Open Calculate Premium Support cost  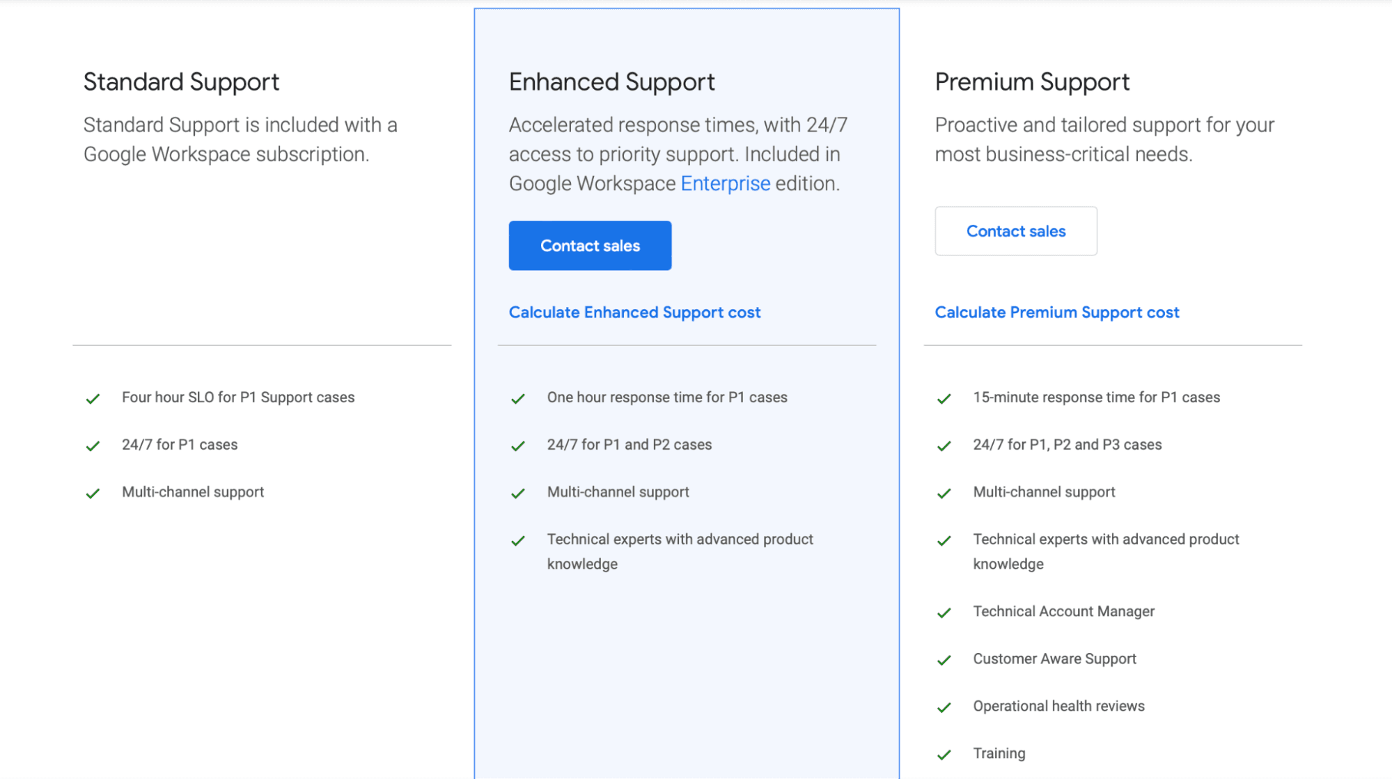coord(1057,312)
